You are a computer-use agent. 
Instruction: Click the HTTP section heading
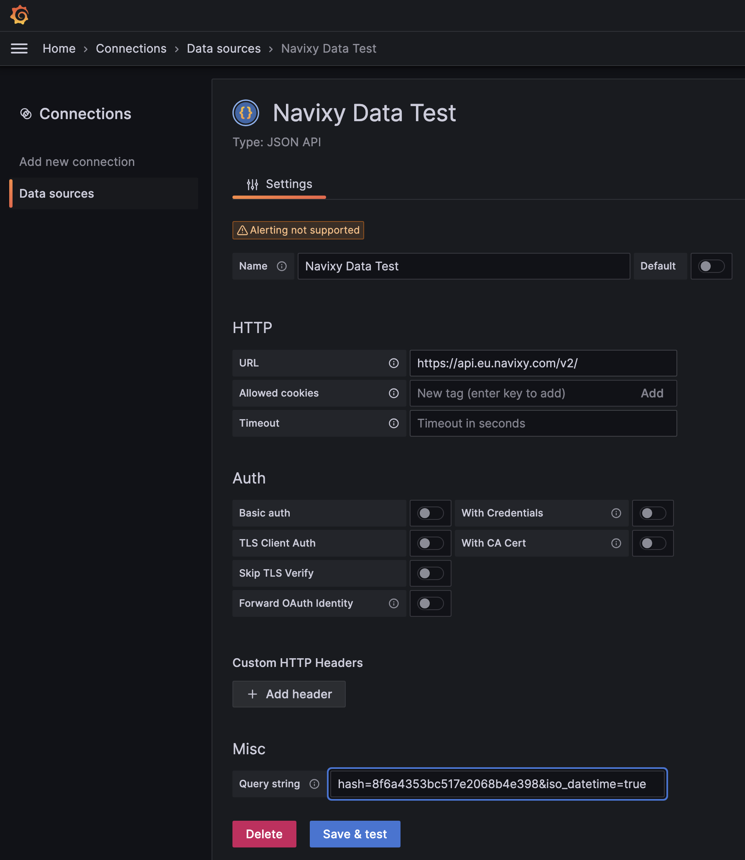(x=253, y=328)
